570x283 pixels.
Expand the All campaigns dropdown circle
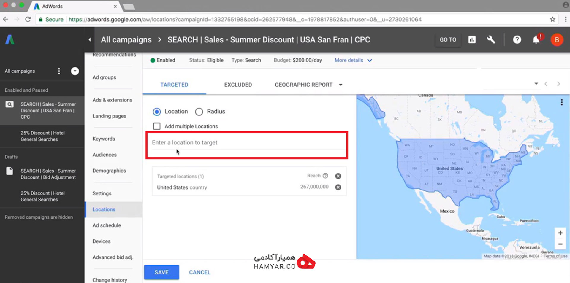[x=75, y=71]
